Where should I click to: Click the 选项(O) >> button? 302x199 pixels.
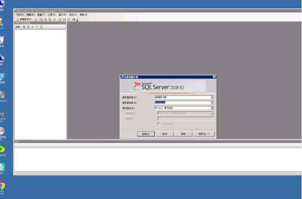coord(204,134)
